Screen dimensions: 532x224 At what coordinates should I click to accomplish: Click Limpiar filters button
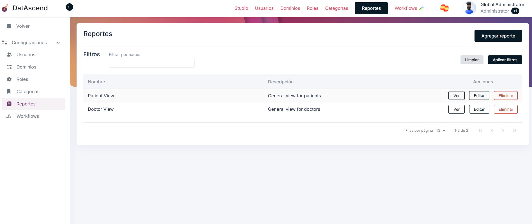[x=472, y=60]
